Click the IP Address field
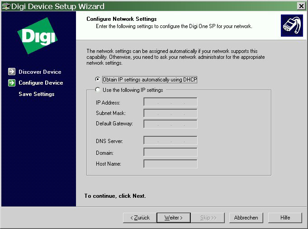This screenshot has width=308, height=229. pyautogui.click(x=171, y=102)
